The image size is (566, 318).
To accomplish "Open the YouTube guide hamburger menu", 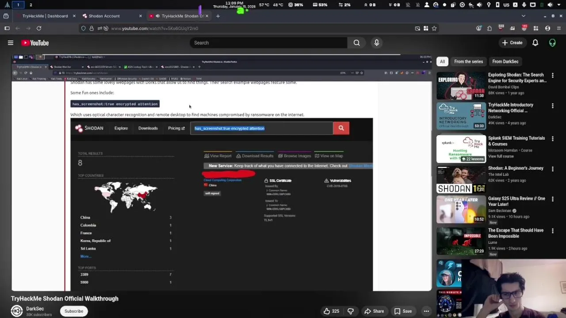I will 11,43.
